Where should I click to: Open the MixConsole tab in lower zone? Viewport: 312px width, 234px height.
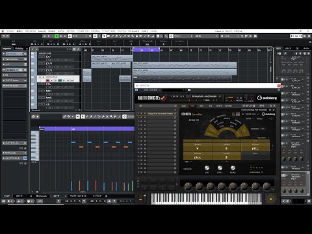(x=41, y=196)
